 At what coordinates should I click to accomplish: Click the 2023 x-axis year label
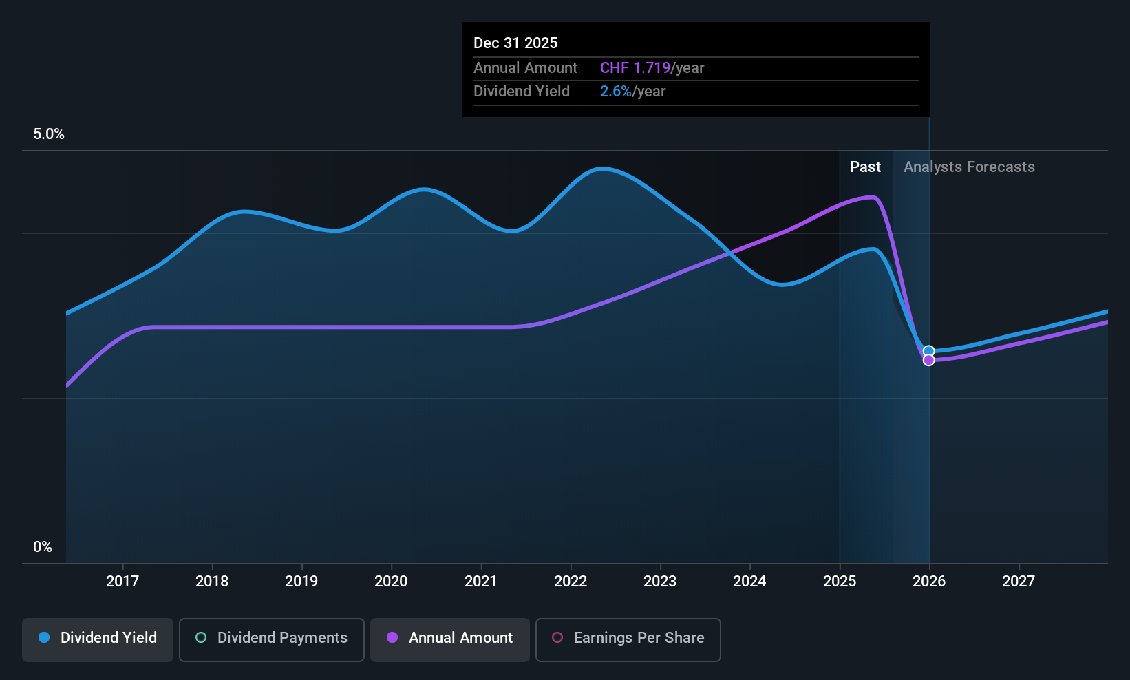tap(660, 582)
